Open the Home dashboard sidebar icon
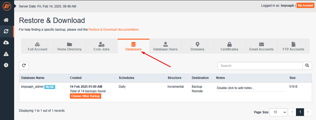Image resolution: width=316 pixels, height=120 pixels. point(6,20)
